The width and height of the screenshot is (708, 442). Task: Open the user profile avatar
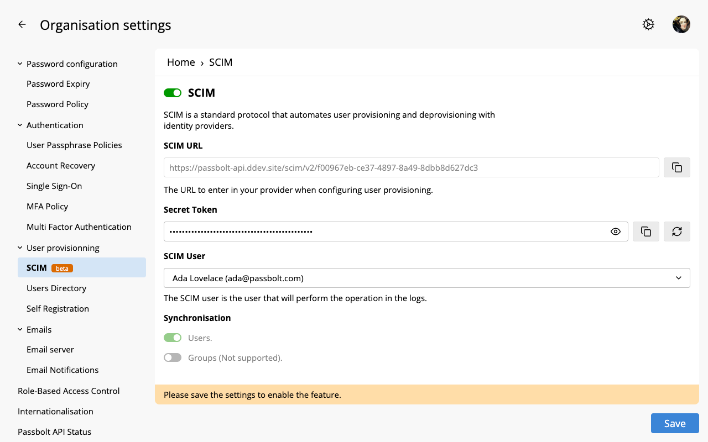click(681, 25)
